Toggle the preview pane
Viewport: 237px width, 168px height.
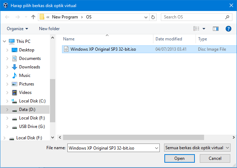point(216,29)
